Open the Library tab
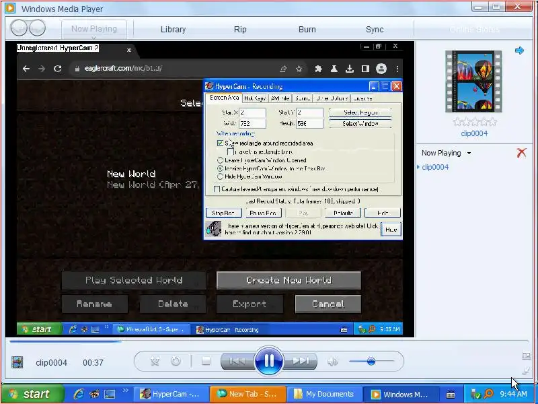The image size is (538, 404). [x=174, y=30]
